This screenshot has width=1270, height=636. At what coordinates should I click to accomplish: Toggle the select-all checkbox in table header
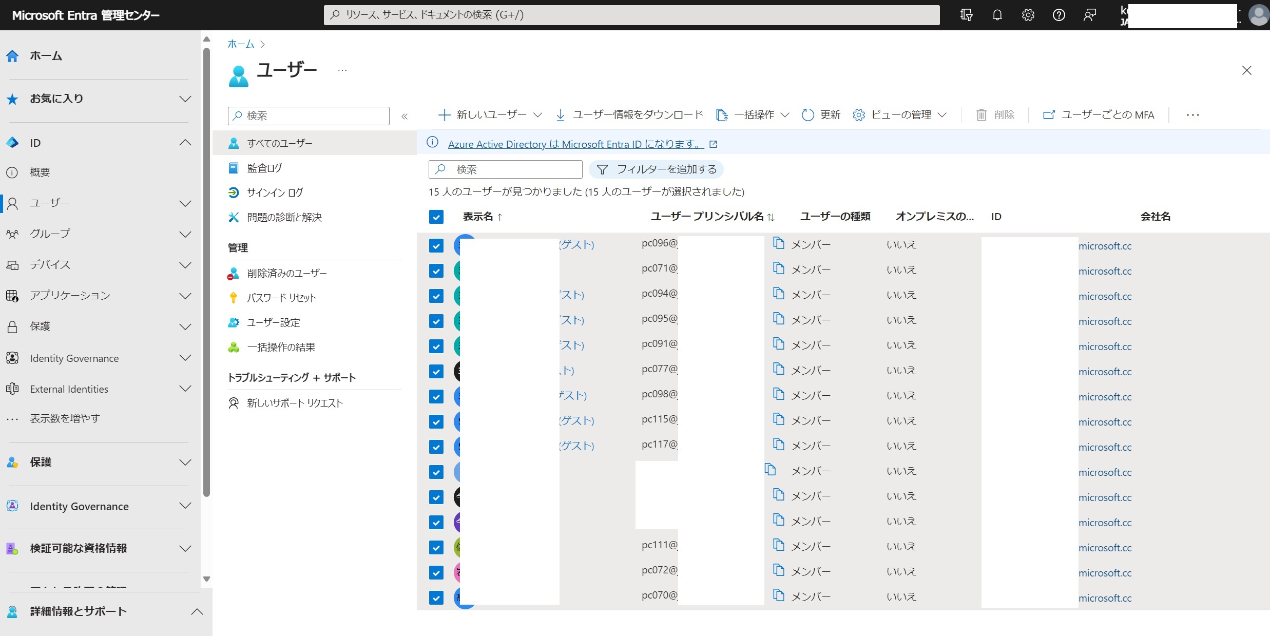[x=436, y=217]
